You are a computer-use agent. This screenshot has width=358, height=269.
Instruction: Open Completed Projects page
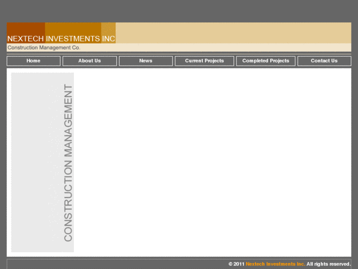266,61
